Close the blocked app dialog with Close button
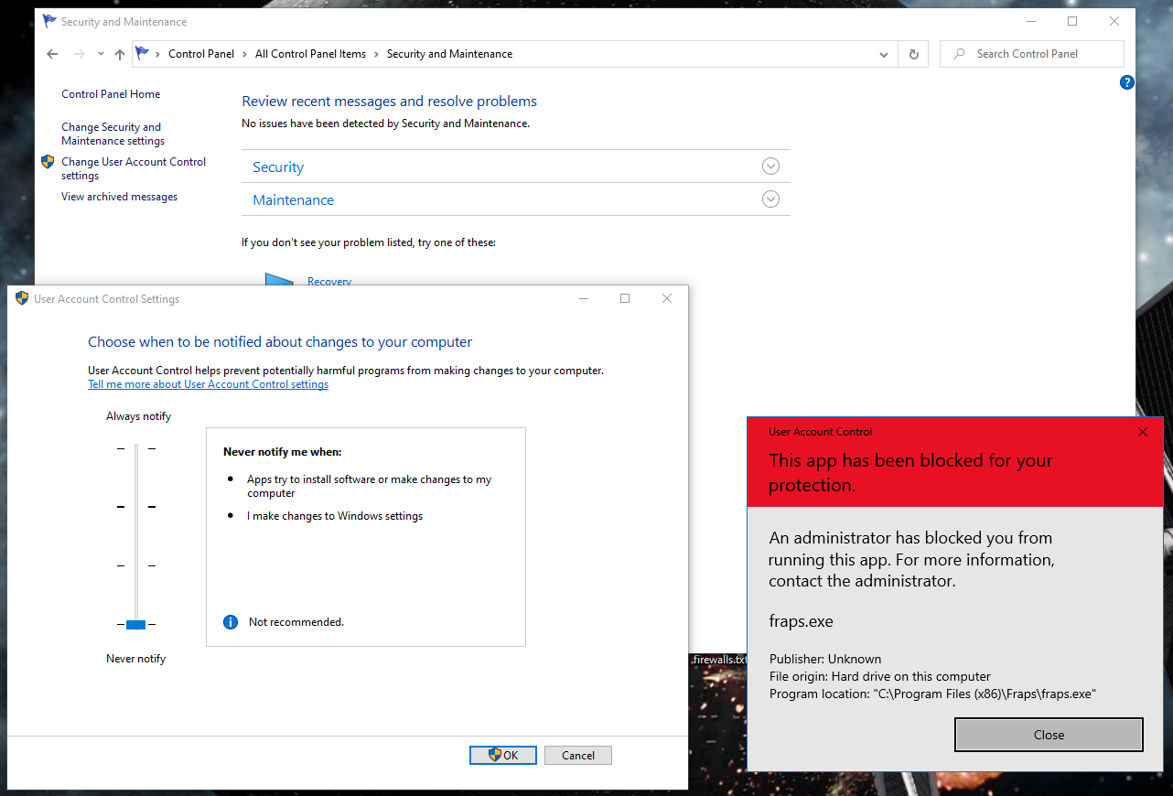 coord(1049,735)
